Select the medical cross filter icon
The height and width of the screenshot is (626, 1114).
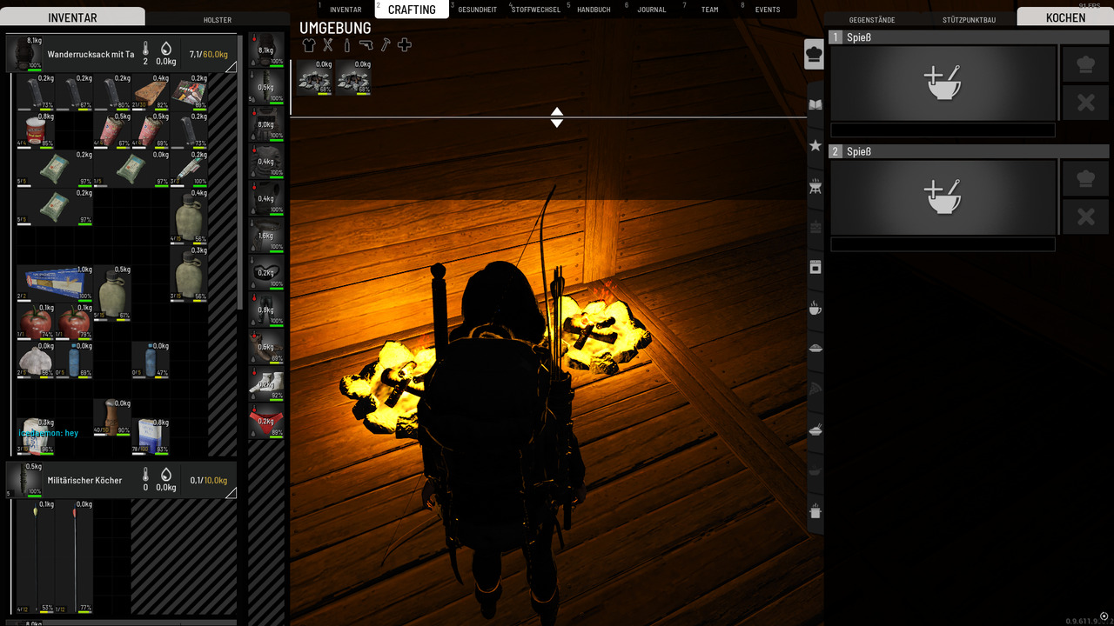404,45
